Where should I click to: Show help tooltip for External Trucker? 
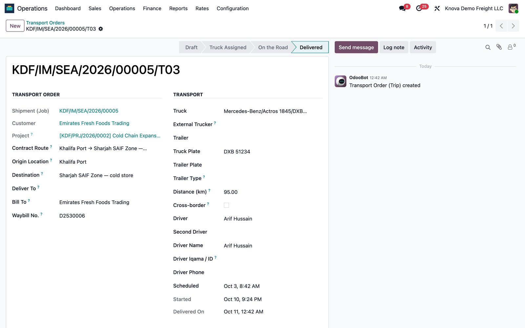click(215, 123)
